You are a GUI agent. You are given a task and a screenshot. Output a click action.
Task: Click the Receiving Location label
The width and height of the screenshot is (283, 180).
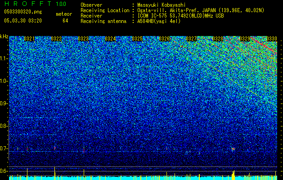[x=105, y=10]
